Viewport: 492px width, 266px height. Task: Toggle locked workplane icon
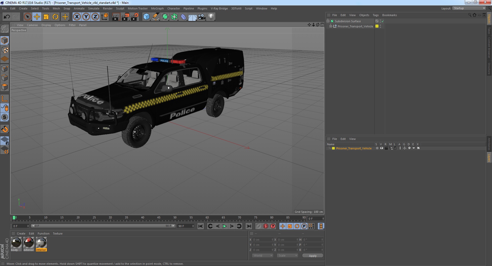point(5,140)
